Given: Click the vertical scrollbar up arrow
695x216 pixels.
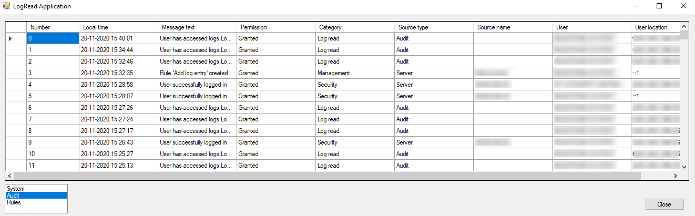Looking at the screenshot, I should pyautogui.click(x=684, y=26).
